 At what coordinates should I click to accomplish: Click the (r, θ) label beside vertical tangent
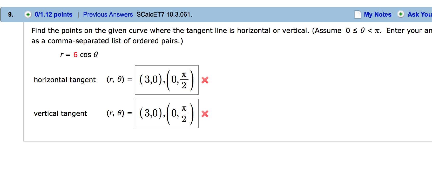(x=116, y=113)
